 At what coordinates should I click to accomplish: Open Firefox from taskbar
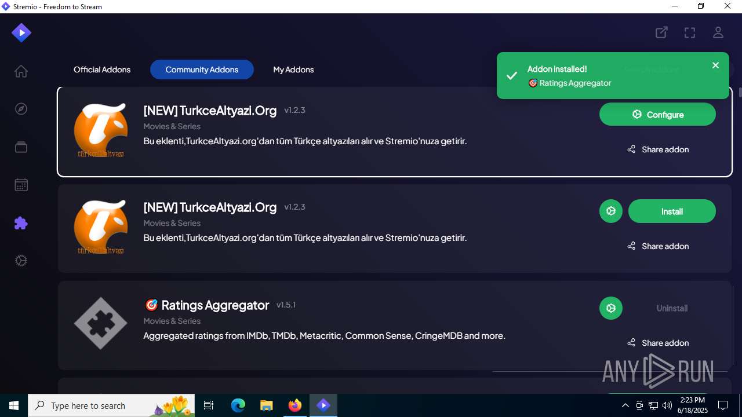point(294,405)
